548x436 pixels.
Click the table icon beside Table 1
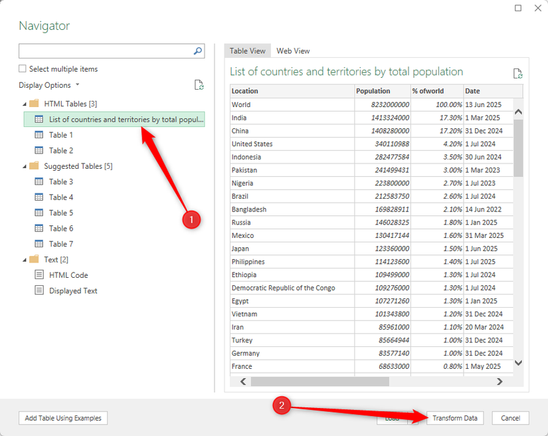pos(39,134)
